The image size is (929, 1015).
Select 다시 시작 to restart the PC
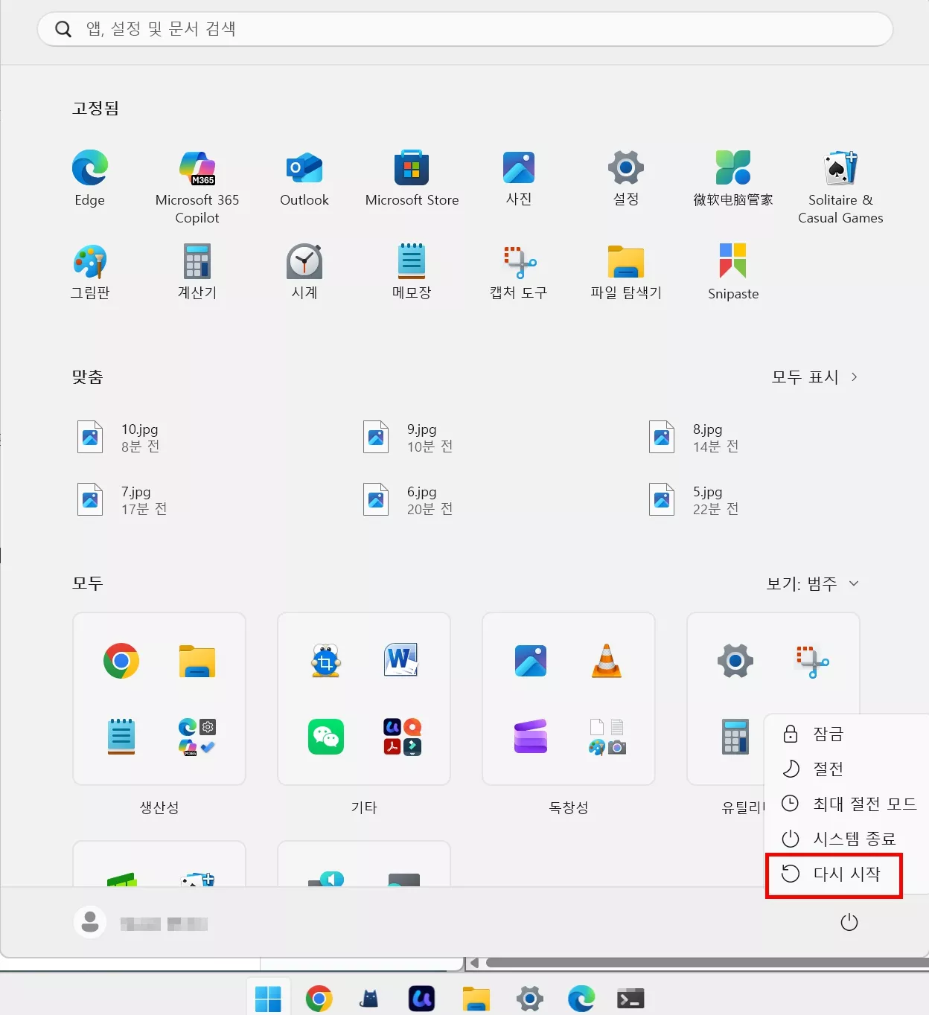point(834,874)
